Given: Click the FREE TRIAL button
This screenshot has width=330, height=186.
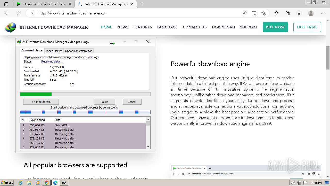Looking at the screenshot, I should click(307, 27).
